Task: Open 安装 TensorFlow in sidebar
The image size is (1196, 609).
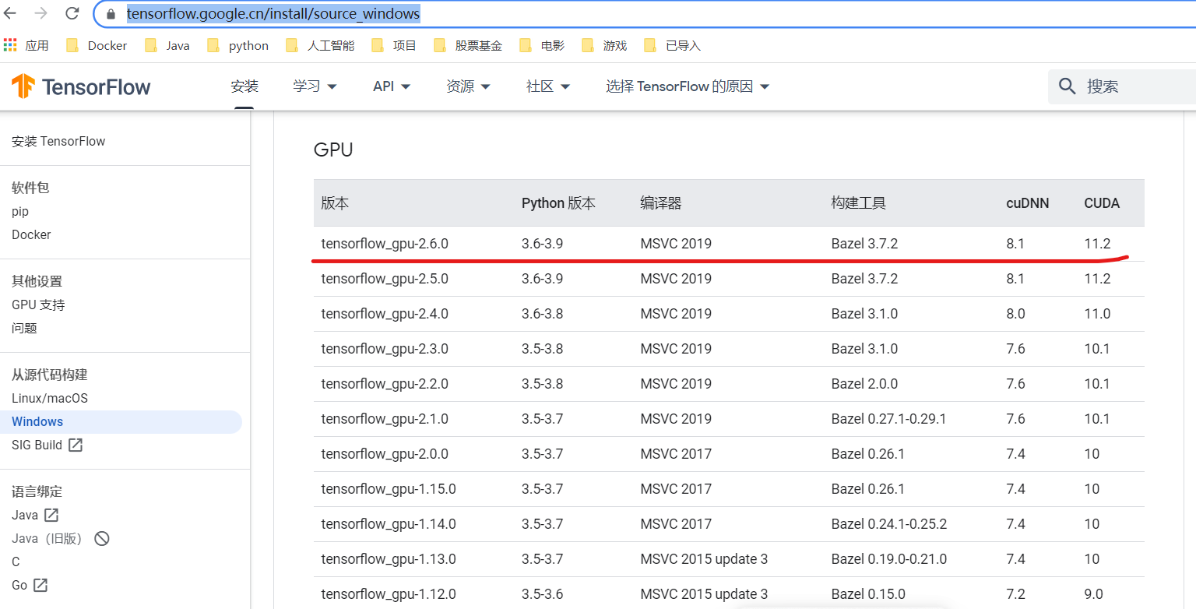Action: pyautogui.click(x=58, y=141)
